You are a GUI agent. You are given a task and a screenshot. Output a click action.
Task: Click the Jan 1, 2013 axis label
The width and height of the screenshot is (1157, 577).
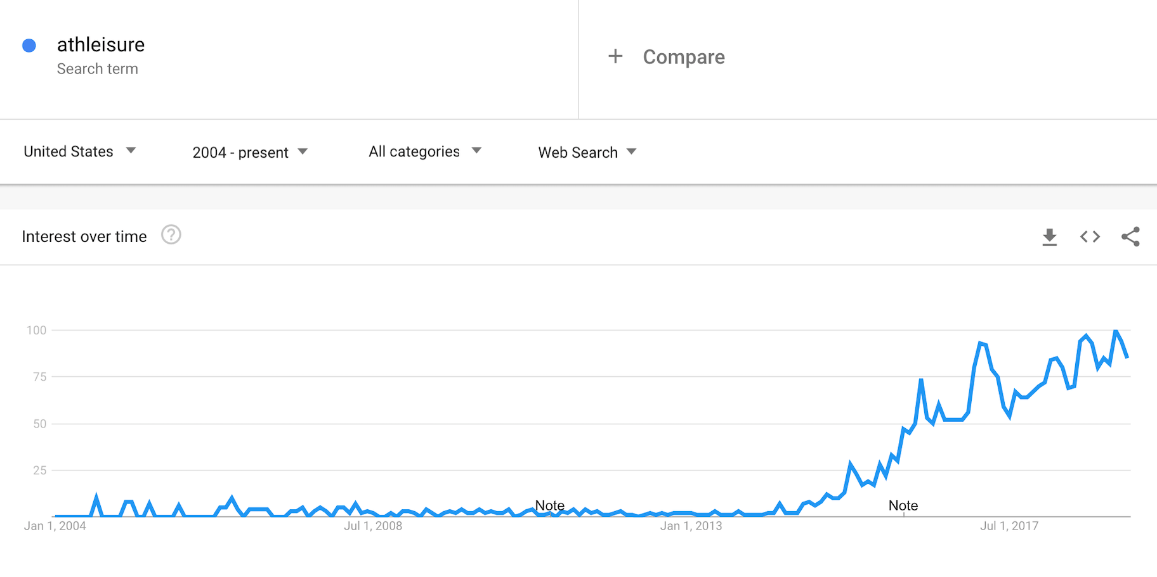click(x=691, y=526)
